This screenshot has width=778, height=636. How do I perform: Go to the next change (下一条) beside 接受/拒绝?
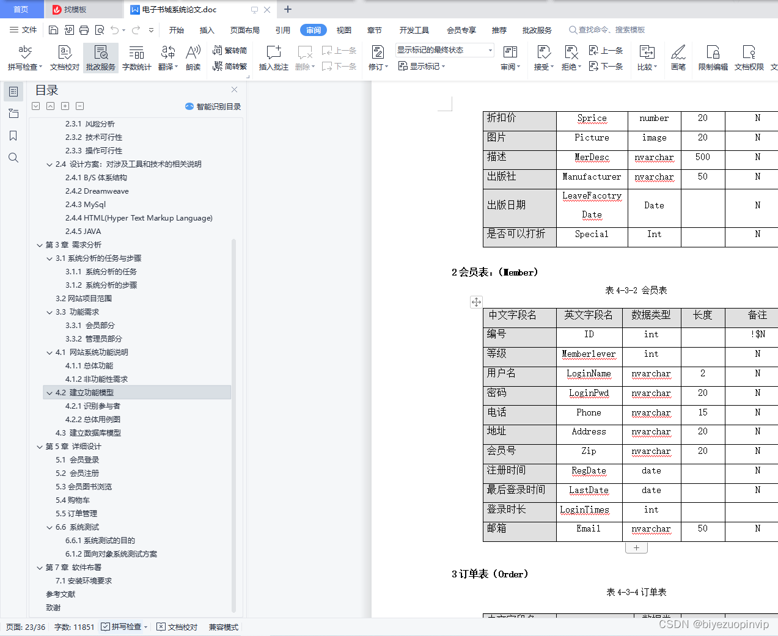click(x=606, y=66)
